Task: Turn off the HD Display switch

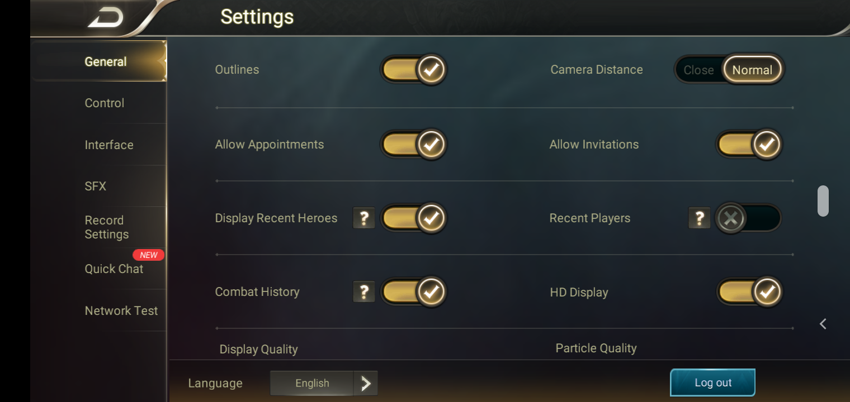Action: (x=749, y=291)
